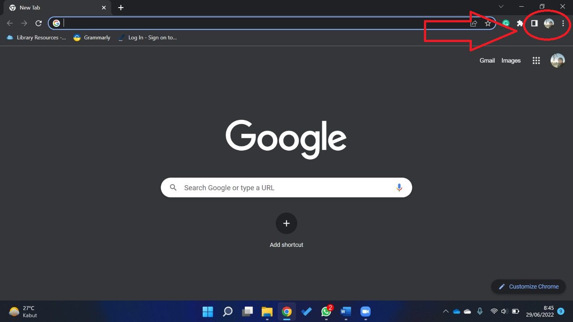Show the Chrome side panel

tap(534, 23)
